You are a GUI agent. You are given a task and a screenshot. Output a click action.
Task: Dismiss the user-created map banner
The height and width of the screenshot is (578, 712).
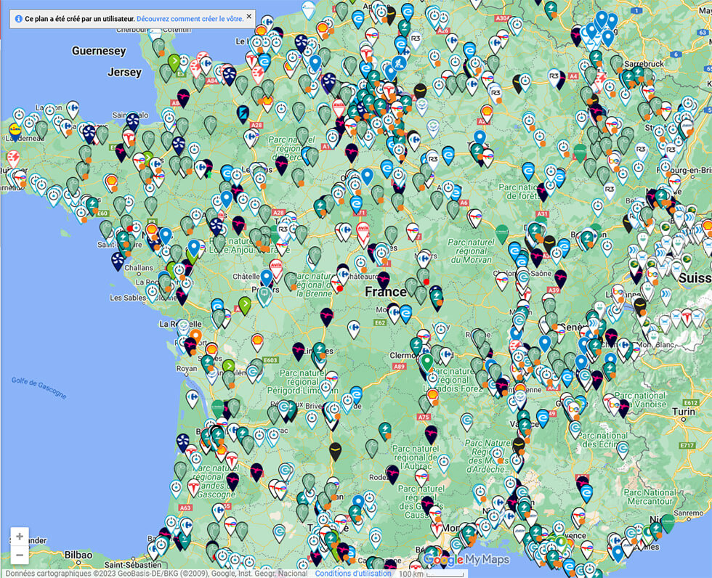point(248,16)
